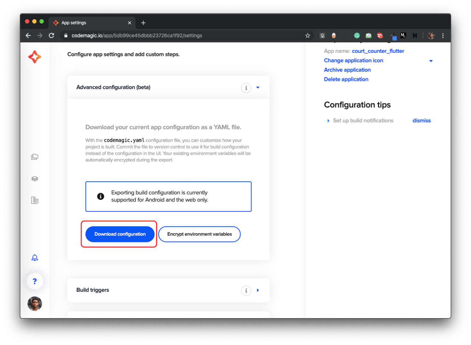Collapse the Advanced configuration section
This screenshot has height=345, width=471.
coord(258,88)
